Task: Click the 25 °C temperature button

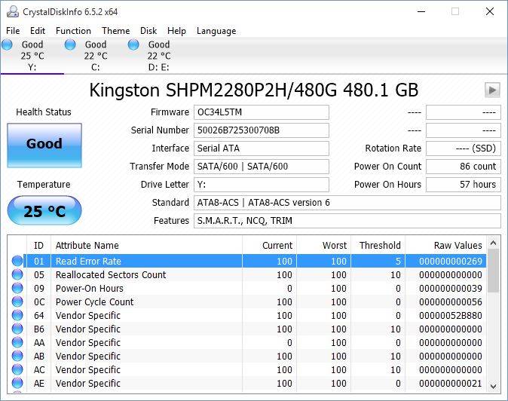Action: click(44, 210)
